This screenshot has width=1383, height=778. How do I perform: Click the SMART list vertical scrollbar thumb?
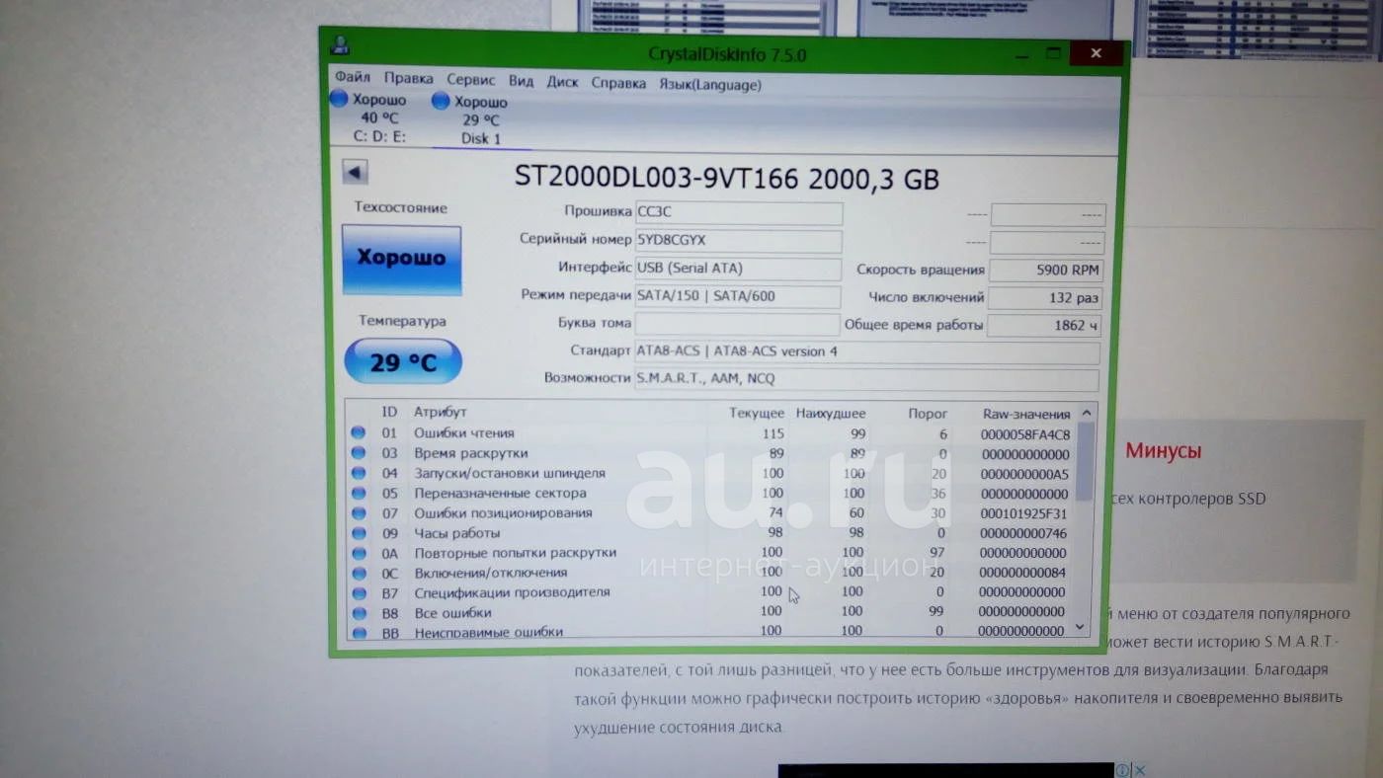(1084, 461)
